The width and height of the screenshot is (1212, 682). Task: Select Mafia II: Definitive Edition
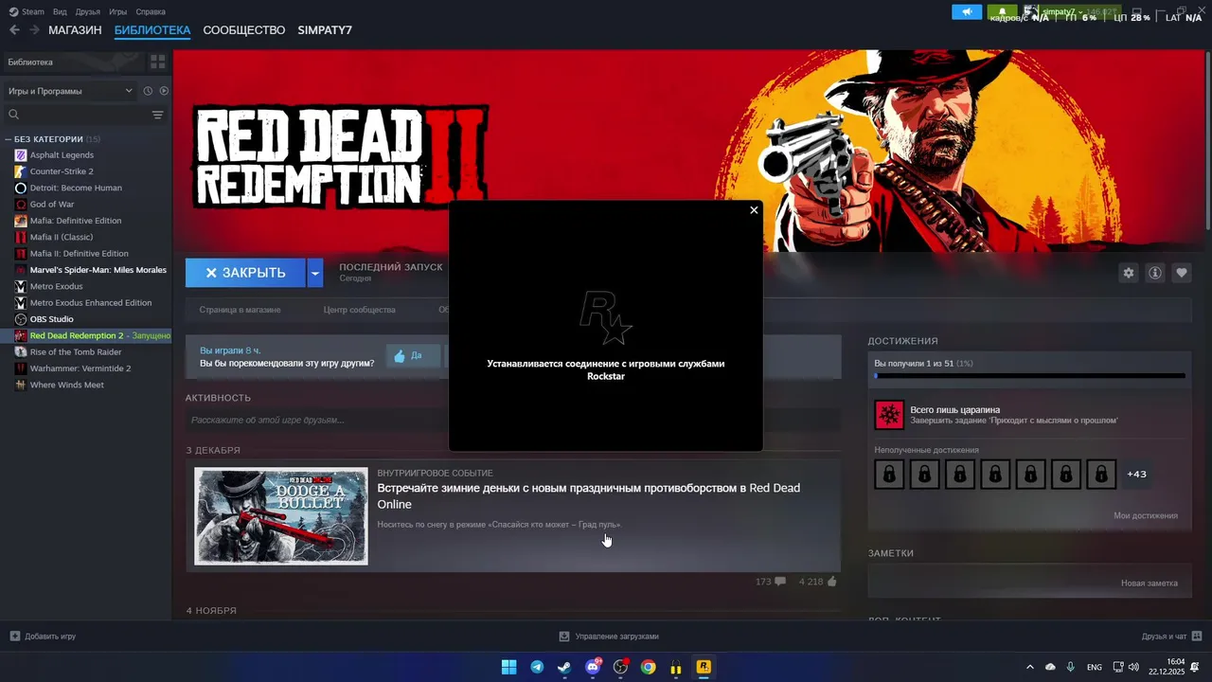click(x=79, y=254)
